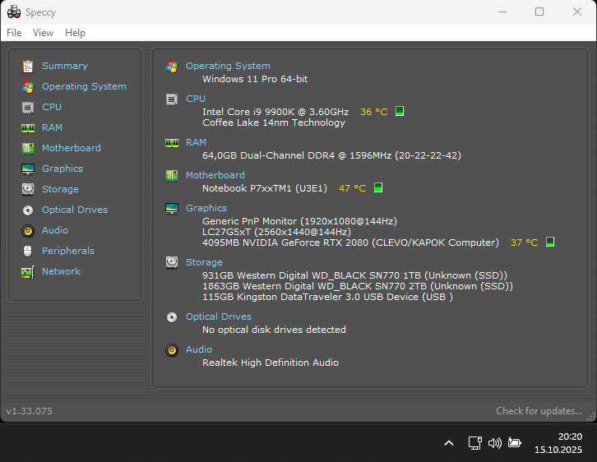The image size is (597, 462).
Task: Click the Graphics monitor icon in sidebar
Action: (27, 169)
